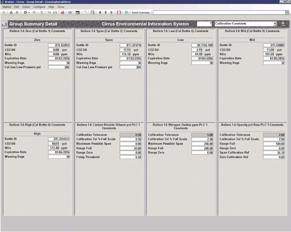Click the Zero Bottle ID field BTLIDZRO

click(x=59, y=45)
